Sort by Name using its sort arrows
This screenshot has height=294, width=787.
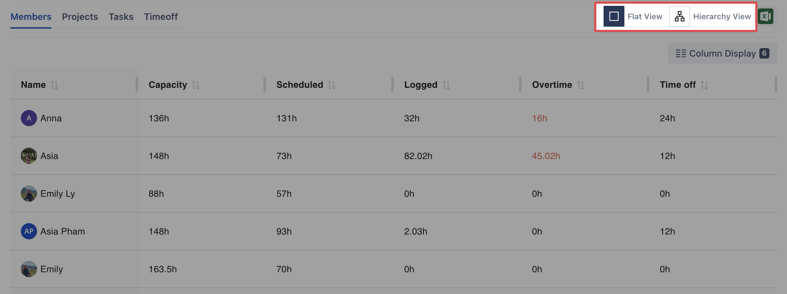(x=54, y=85)
